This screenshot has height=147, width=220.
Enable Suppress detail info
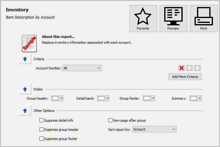click(x=41, y=120)
